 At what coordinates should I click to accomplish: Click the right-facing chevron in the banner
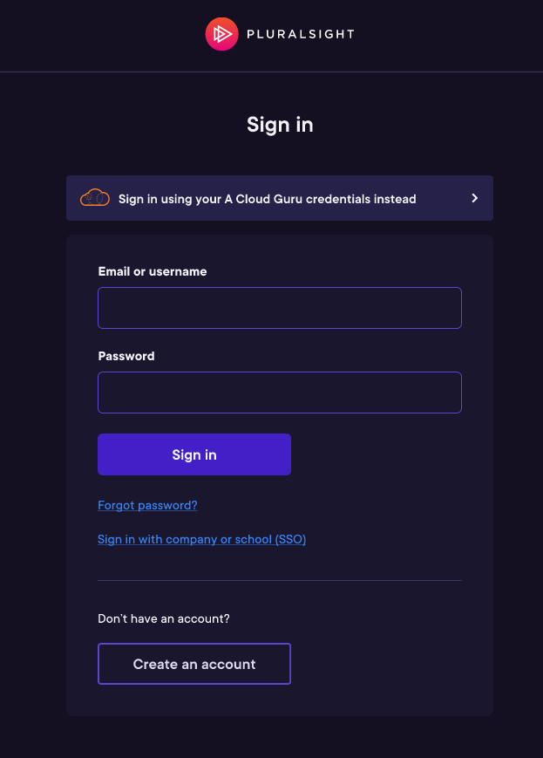pos(474,198)
